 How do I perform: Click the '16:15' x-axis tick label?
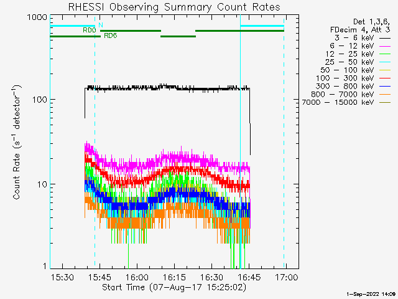coord(174,277)
